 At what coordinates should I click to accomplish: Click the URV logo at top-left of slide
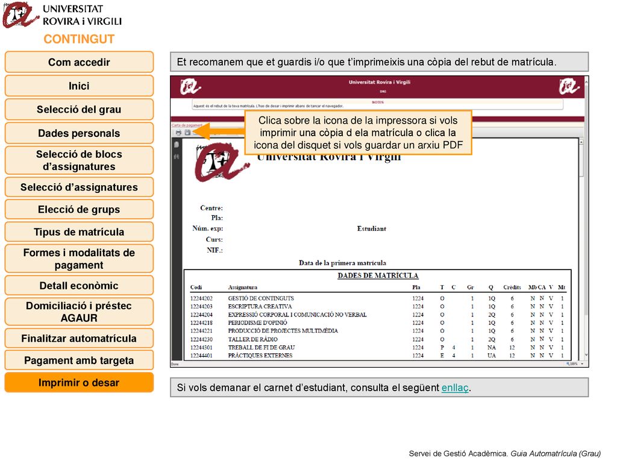[x=20, y=15]
